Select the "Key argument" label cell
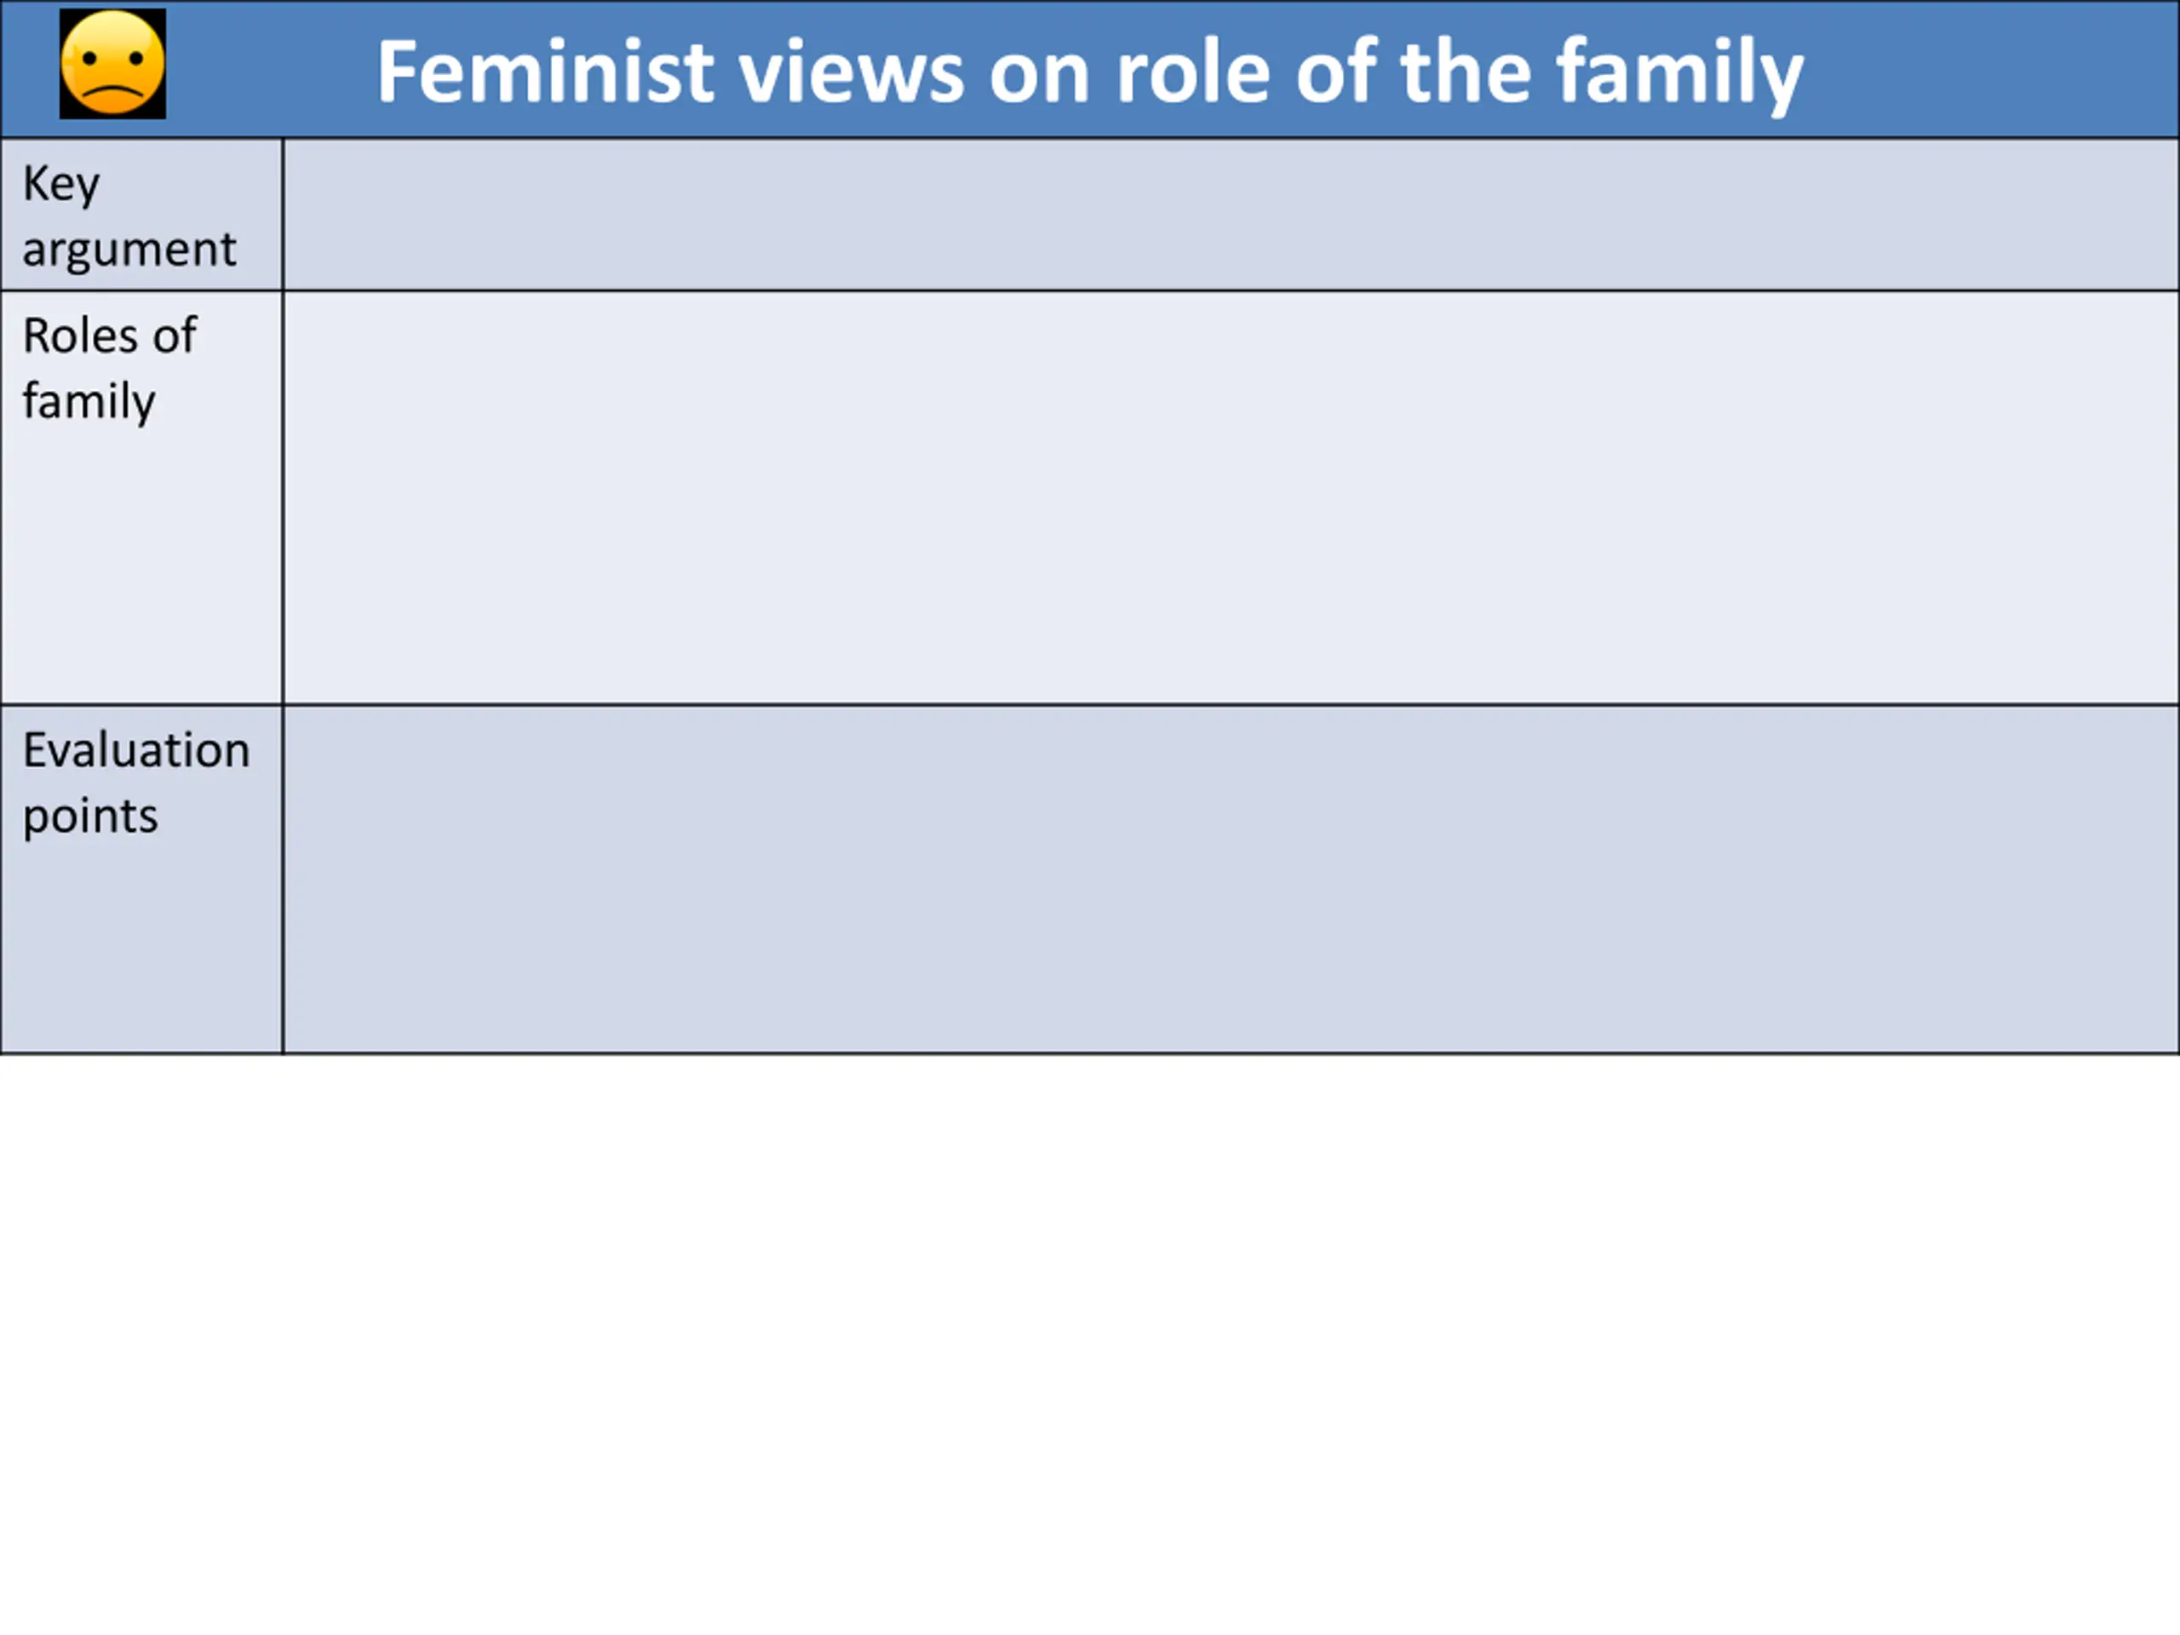This screenshot has width=2180, height=1635. (142, 215)
